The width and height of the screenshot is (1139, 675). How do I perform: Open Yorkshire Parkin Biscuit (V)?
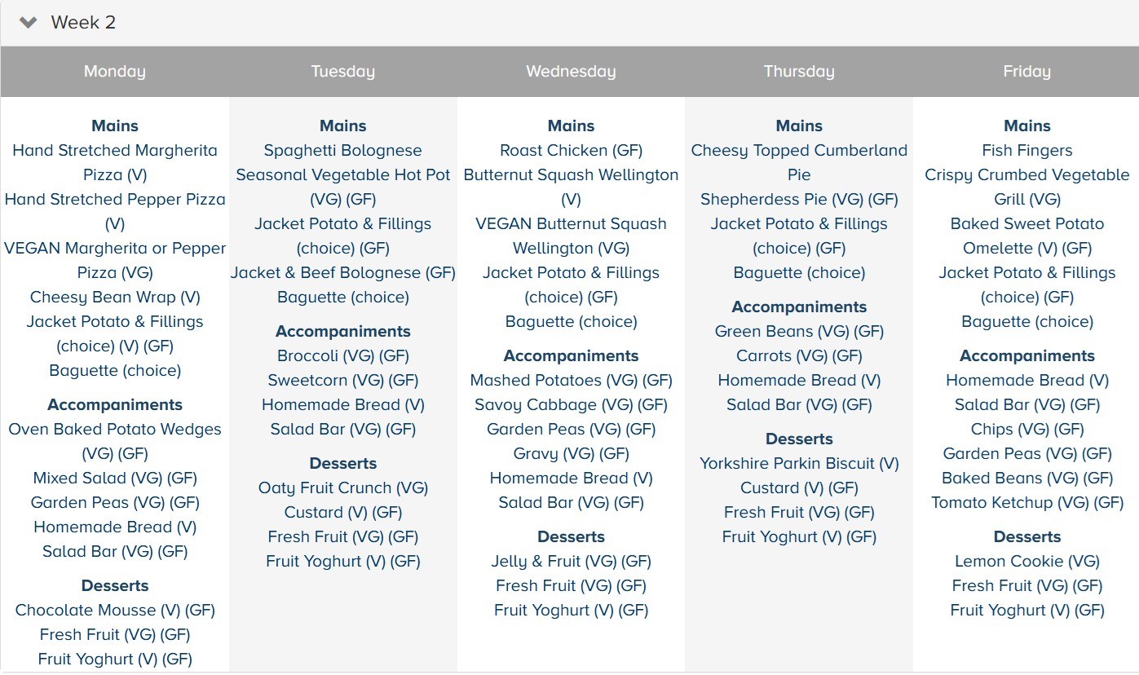pos(799,464)
